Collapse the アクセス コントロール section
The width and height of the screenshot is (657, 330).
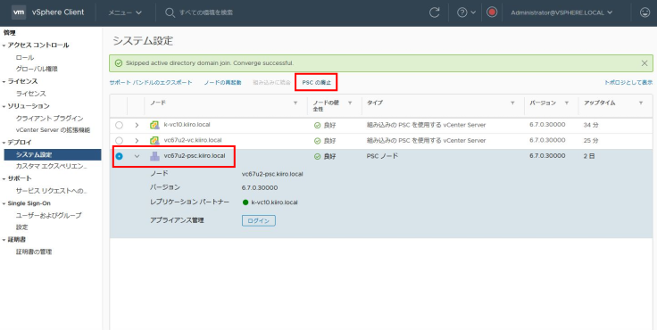[x=4, y=45]
